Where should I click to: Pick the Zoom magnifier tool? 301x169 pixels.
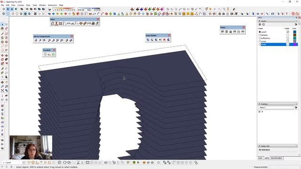(2, 86)
